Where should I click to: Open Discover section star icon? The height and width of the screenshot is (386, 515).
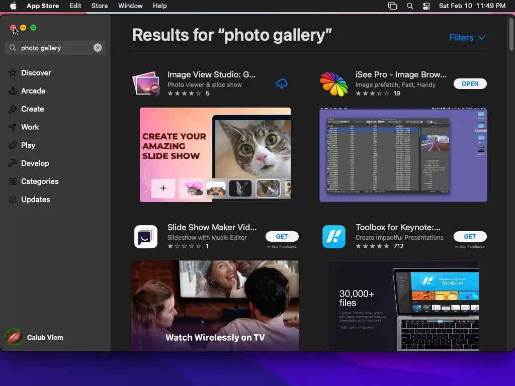click(13, 72)
